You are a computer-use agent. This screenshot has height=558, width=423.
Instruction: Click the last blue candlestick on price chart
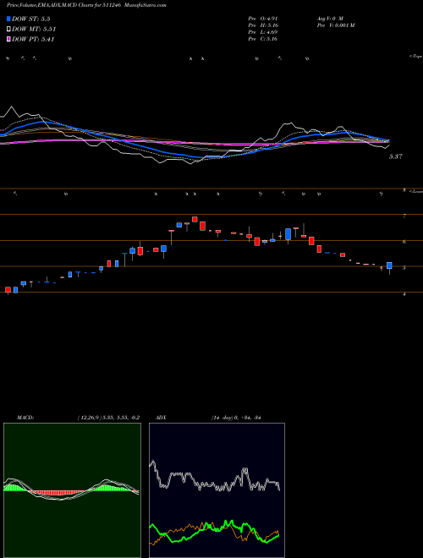click(389, 265)
